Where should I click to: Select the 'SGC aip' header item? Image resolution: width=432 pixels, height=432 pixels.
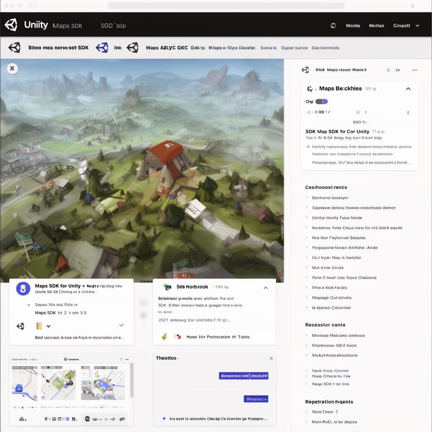pos(113,26)
